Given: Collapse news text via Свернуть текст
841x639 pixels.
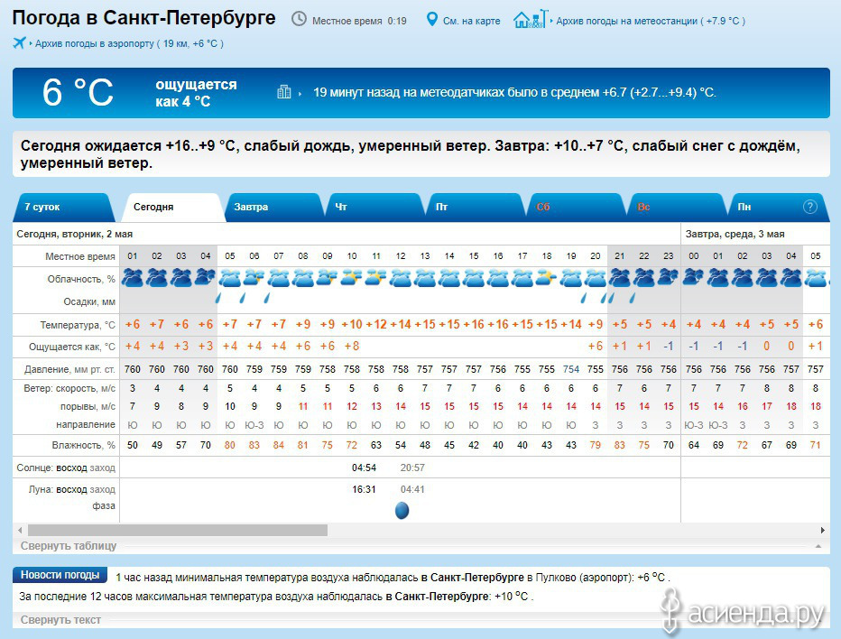Looking at the screenshot, I should tap(60, 620).
